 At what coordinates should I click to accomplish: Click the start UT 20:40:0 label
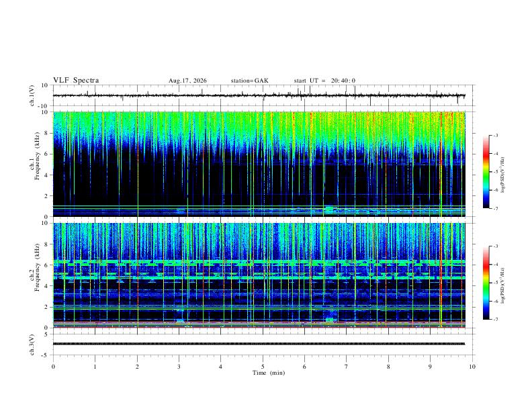coord(324,81)
